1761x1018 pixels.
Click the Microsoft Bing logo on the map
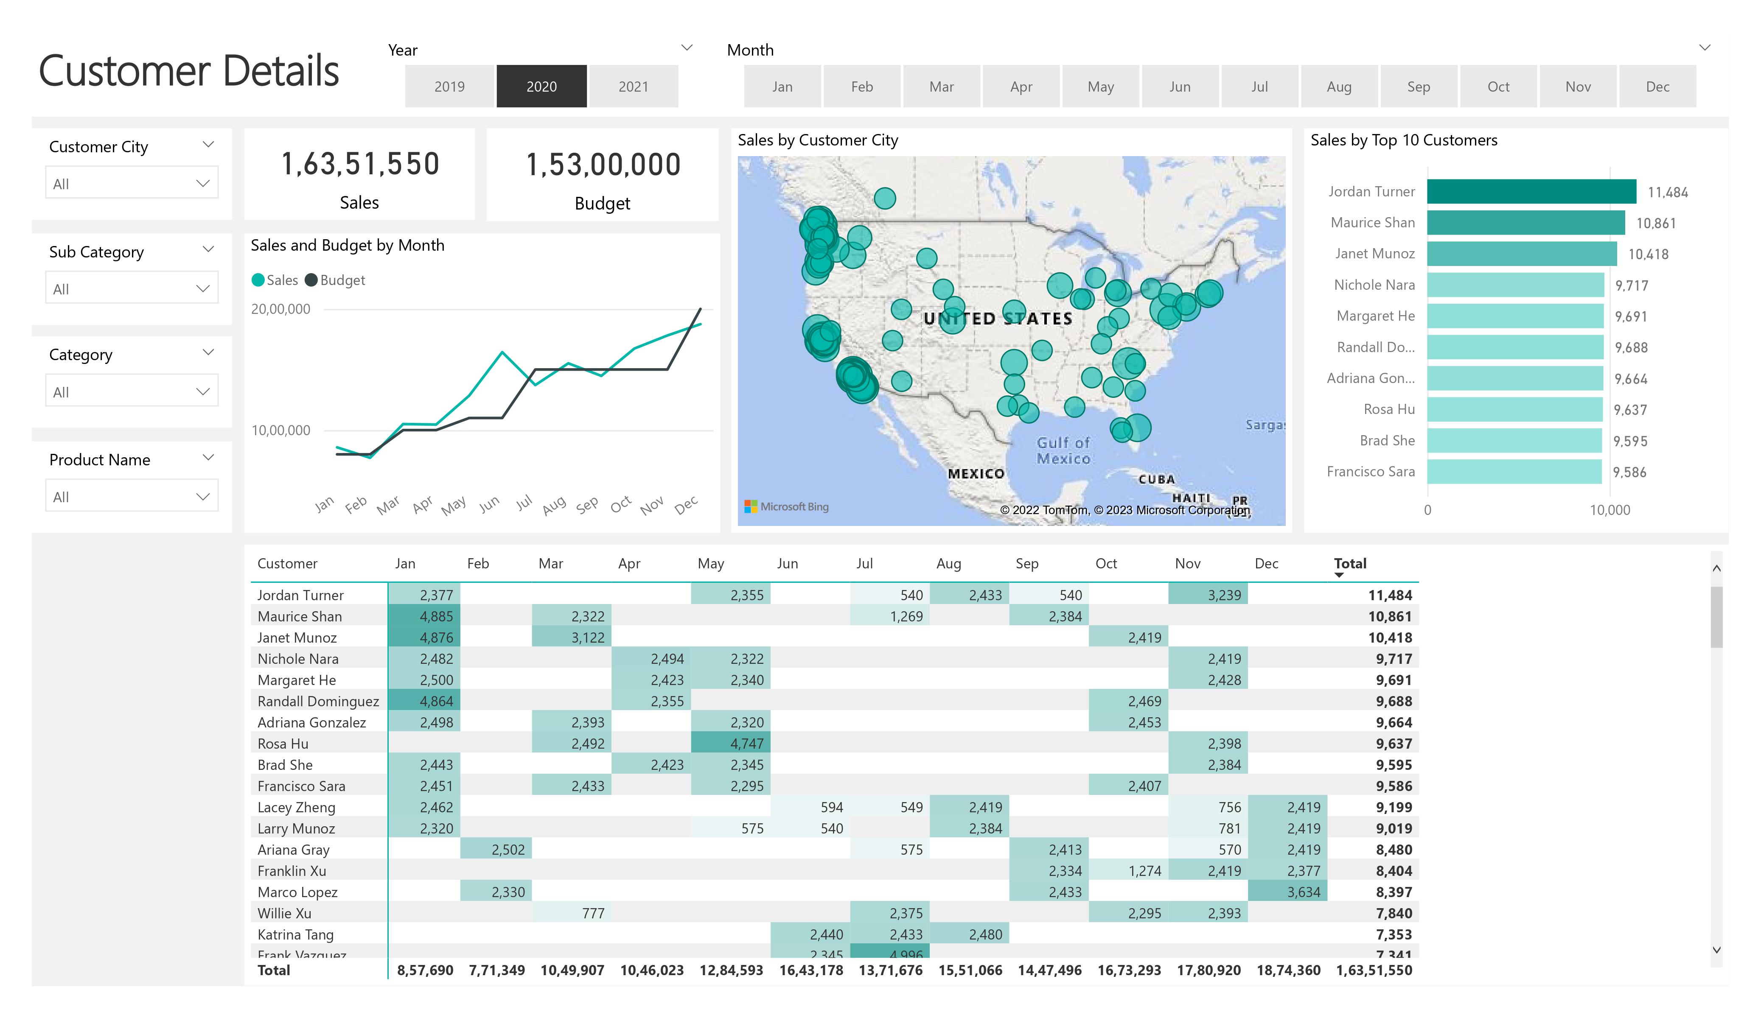pos(786,506)
